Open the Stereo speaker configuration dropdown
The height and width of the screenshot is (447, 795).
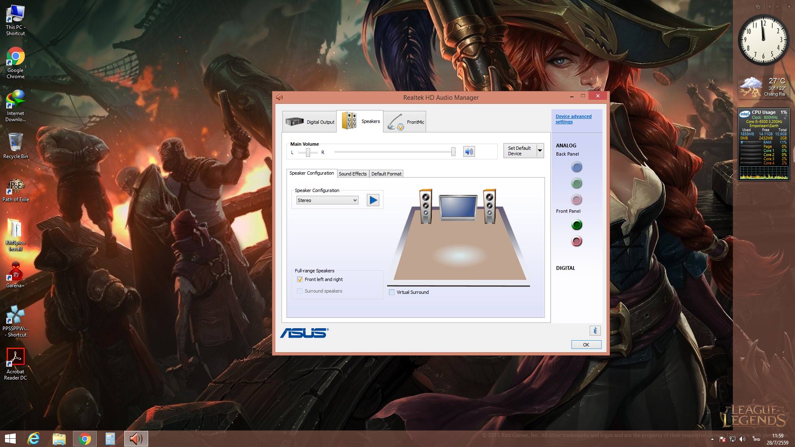coord(327,200)
